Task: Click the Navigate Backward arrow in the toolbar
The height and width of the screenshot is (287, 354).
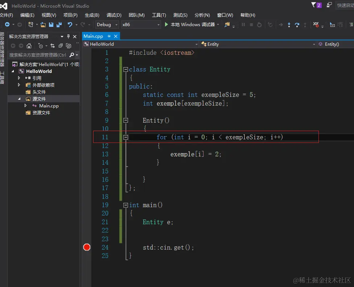Action: 7,24
